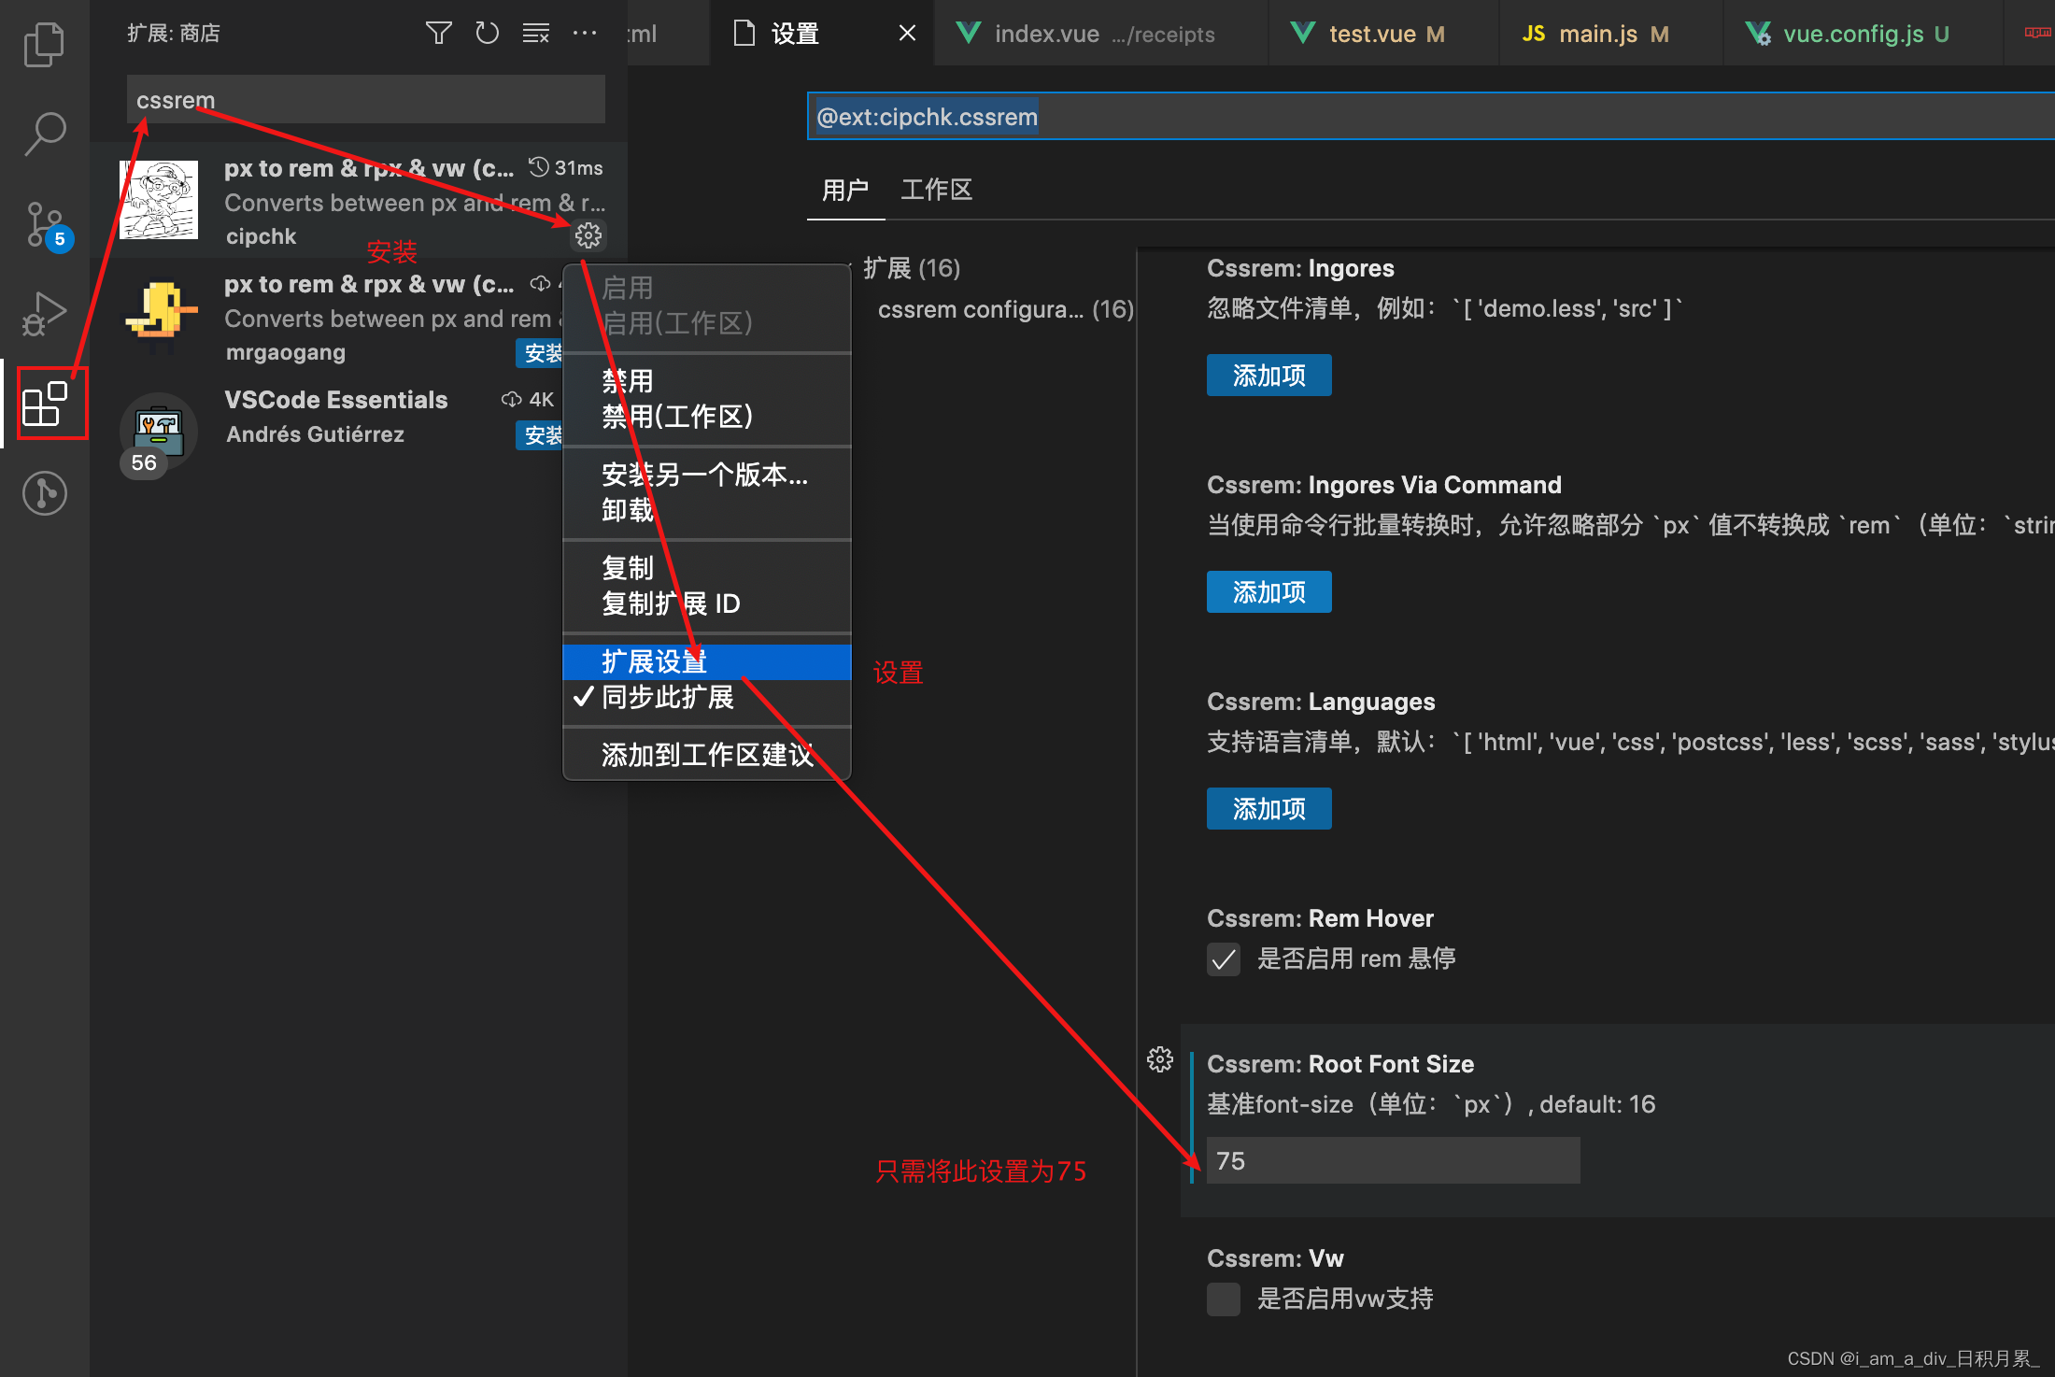Viewport: 2055px width, 1377px height.
Task: Refresh the extensions list
Action: (x=487, y=34)
